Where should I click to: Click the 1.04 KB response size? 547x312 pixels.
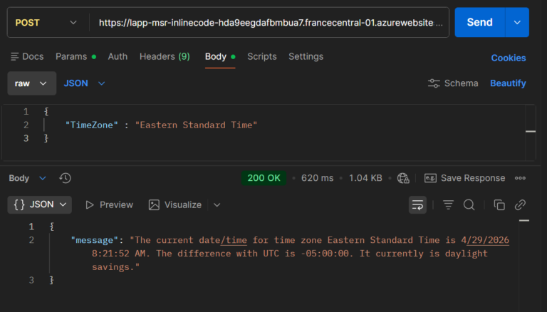coord(365,178)
